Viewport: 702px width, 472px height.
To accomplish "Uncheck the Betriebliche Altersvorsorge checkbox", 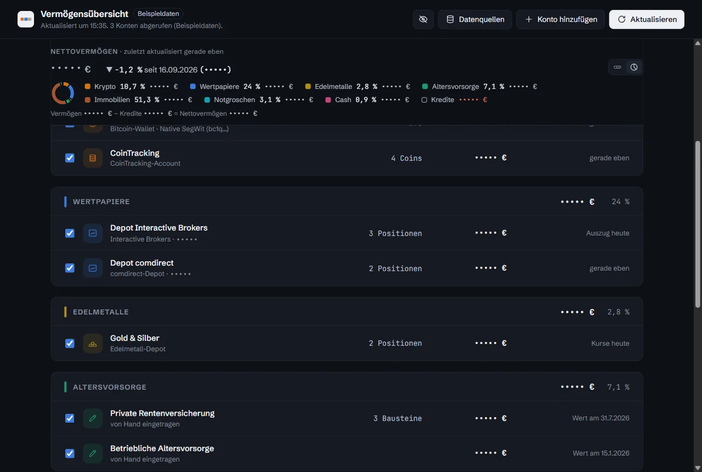I will coord(70,453).
